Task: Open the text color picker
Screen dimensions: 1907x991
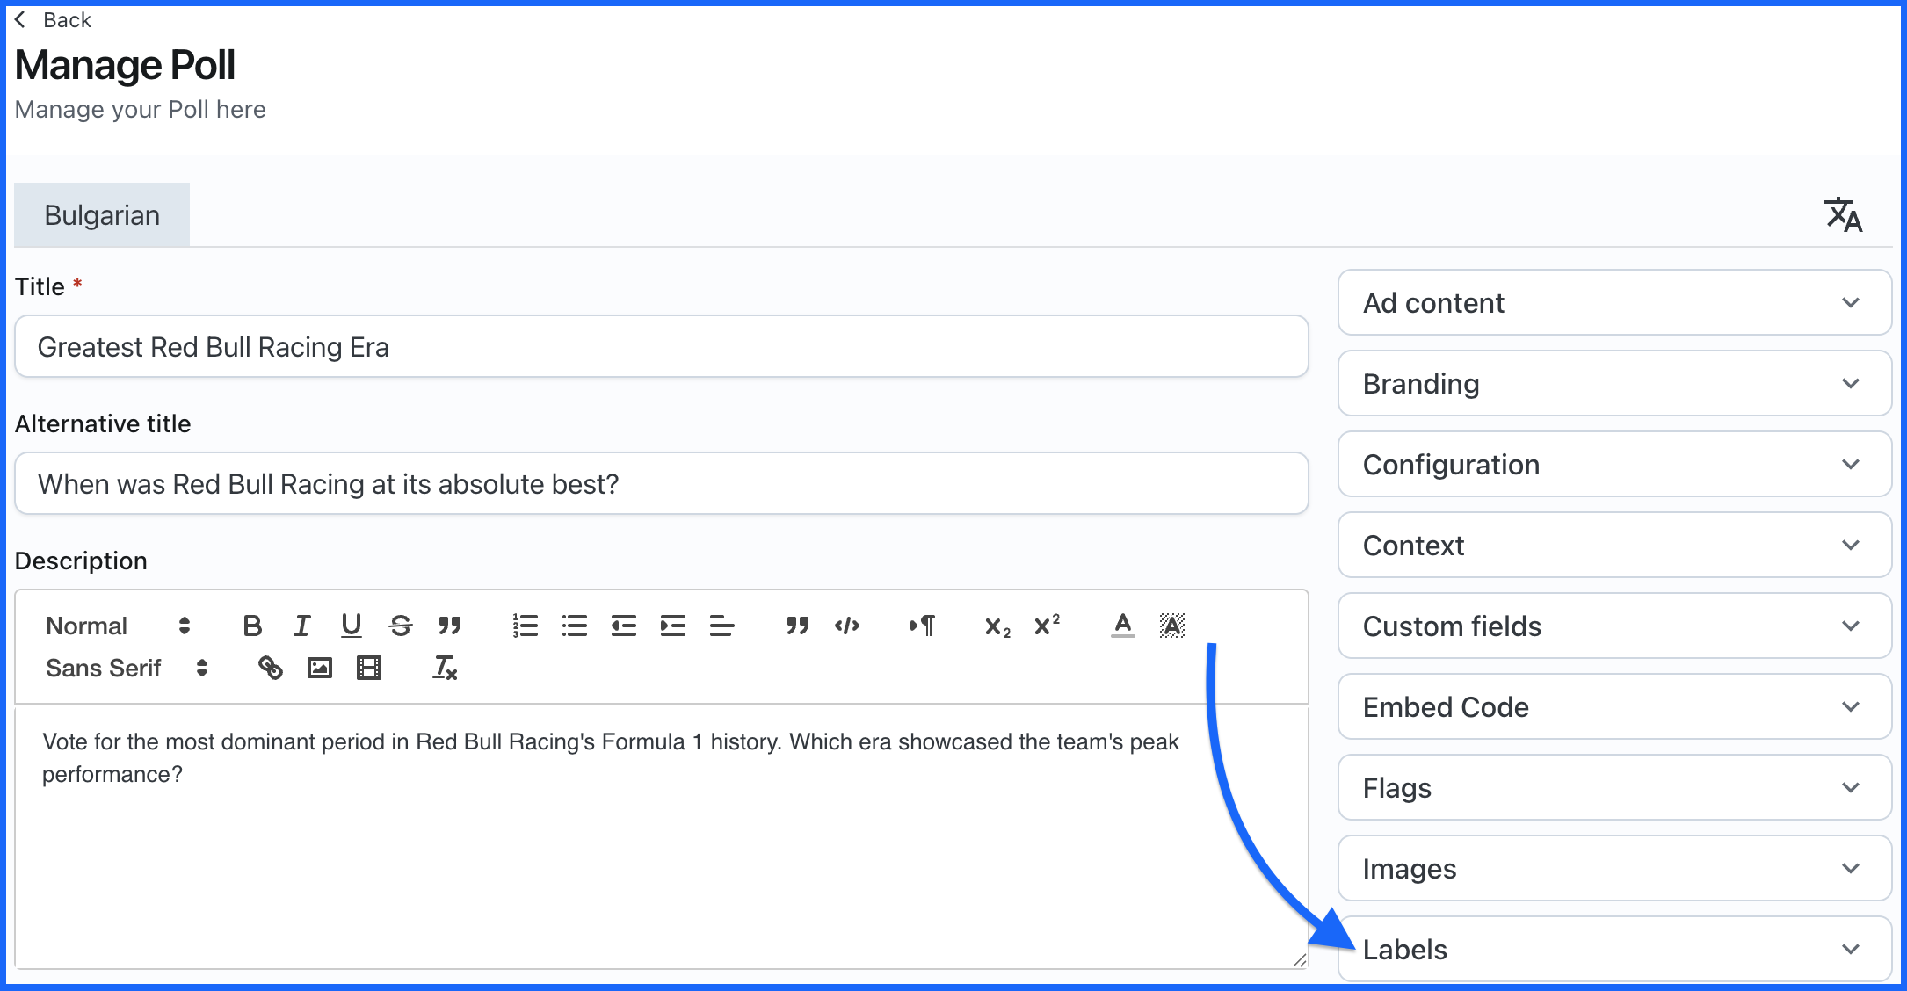Action: tap(1122, 626)
